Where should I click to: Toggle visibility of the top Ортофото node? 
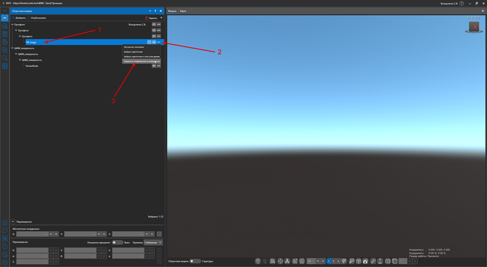click(153, 24)
